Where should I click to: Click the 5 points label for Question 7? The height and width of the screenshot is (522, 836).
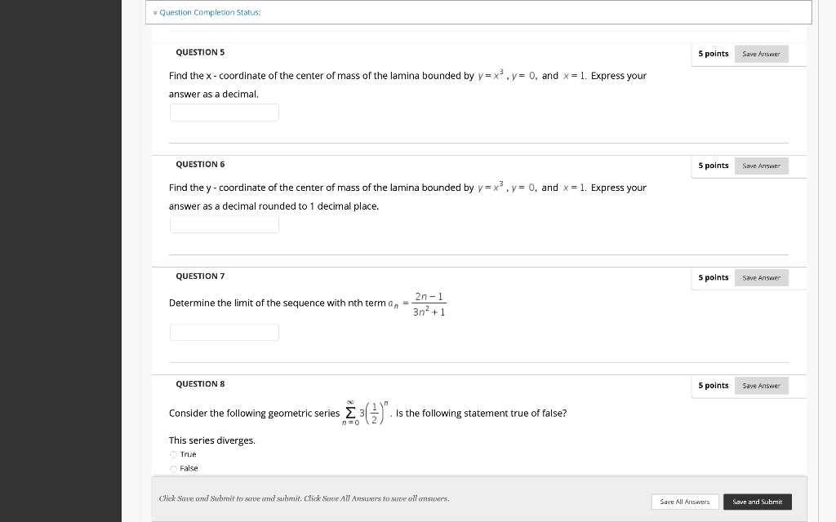(713, 277)
